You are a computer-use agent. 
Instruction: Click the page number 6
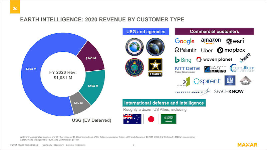[x=133, y=145]
